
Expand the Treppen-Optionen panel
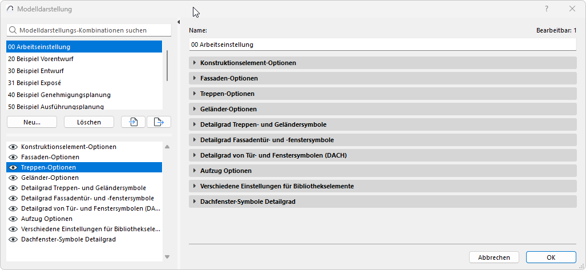pos(195,94)
